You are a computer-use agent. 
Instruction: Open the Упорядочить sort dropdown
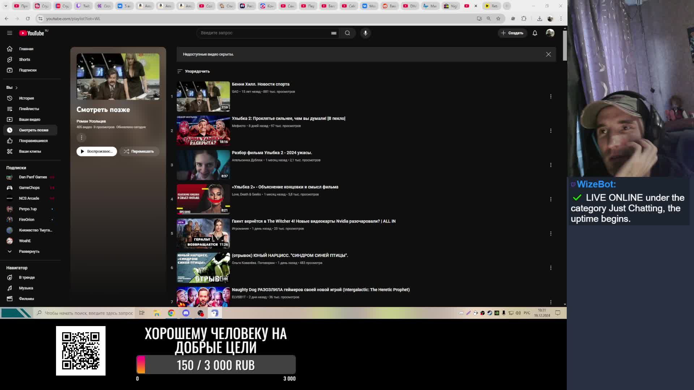(194, 71)
